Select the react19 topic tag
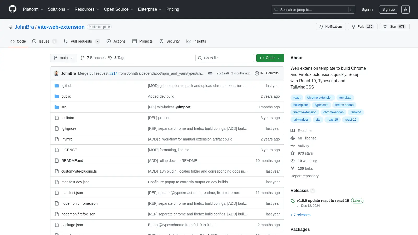Image resolution: width=418 pixels, height=235 pixels. click(333, 120)
